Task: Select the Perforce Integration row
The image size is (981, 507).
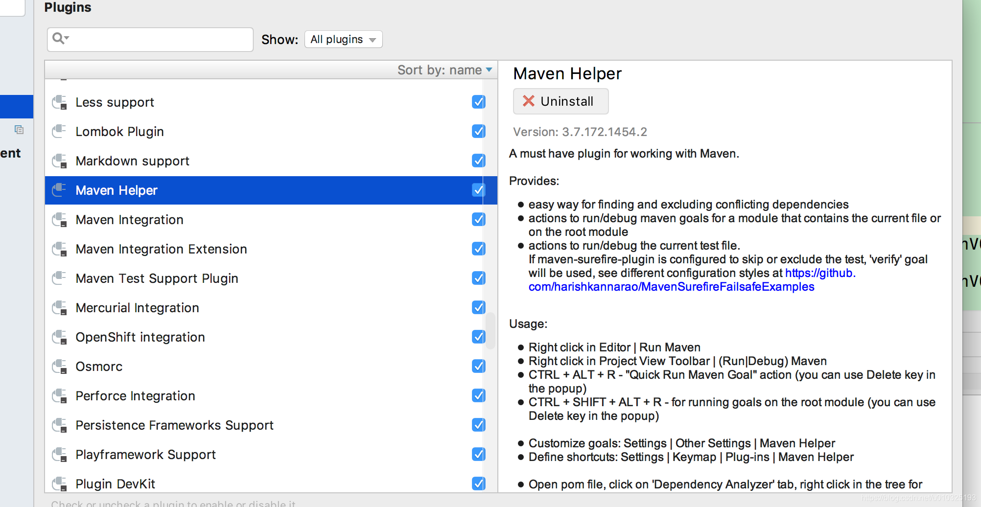Action: (271, 396)
